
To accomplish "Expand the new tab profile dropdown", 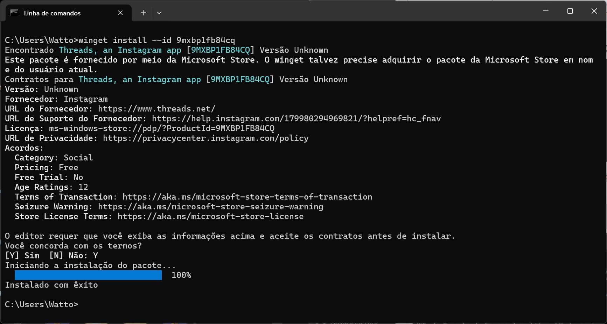I will click(x=159, y=13).
